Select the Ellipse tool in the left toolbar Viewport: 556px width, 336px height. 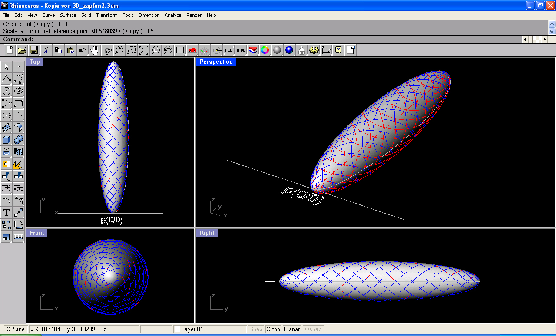click(x=19, y=91)
